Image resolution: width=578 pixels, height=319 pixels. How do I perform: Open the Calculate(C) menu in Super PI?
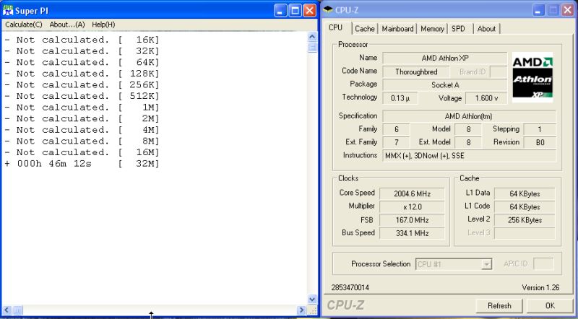pos(24,25)
